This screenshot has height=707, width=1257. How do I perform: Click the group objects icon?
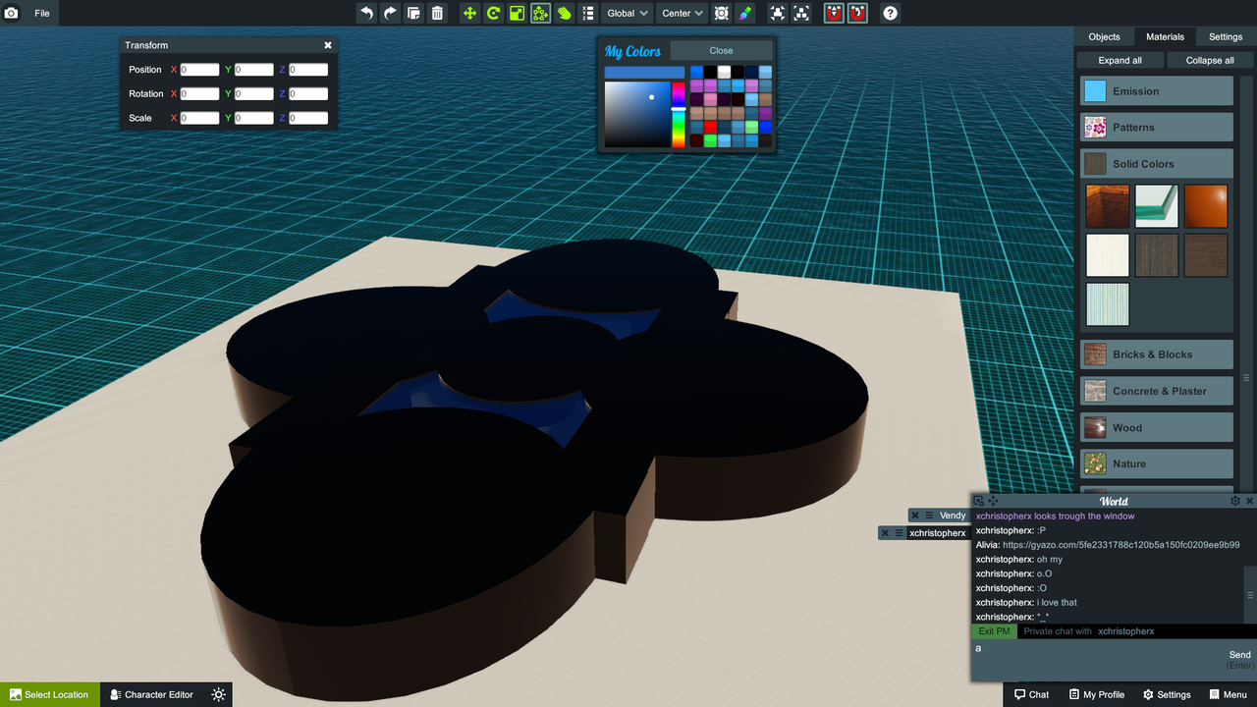778,13
